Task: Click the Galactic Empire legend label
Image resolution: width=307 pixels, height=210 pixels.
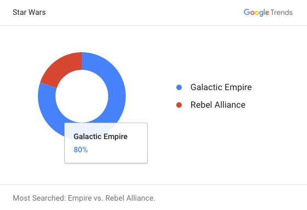Action: point(221,87)
